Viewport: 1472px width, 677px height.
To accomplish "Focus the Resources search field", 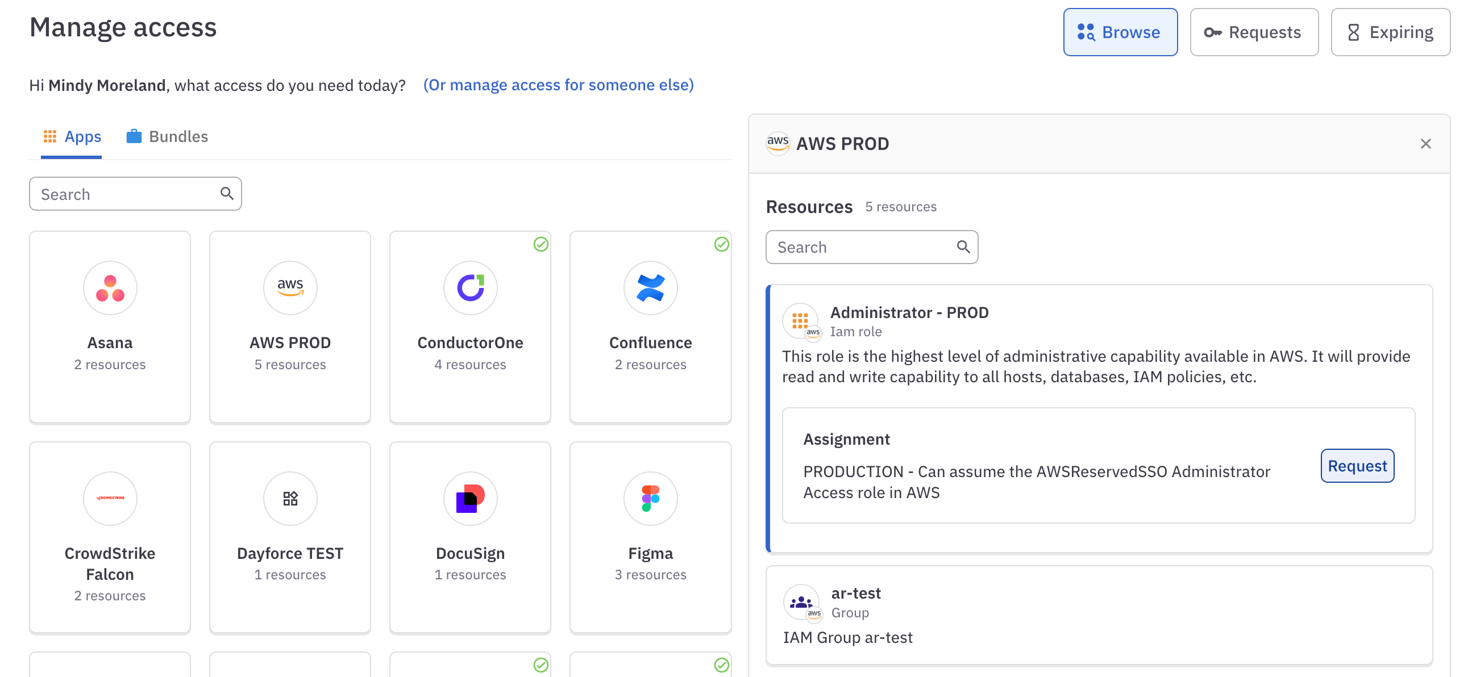I will (x=871, y=246).
